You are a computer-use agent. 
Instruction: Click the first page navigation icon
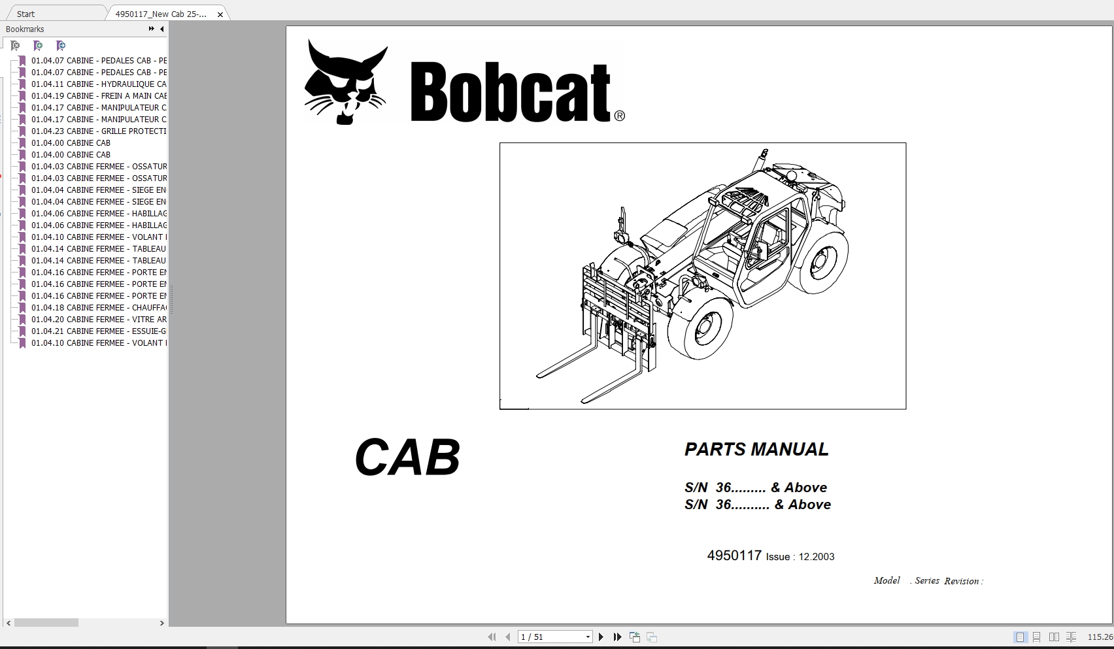492,636
